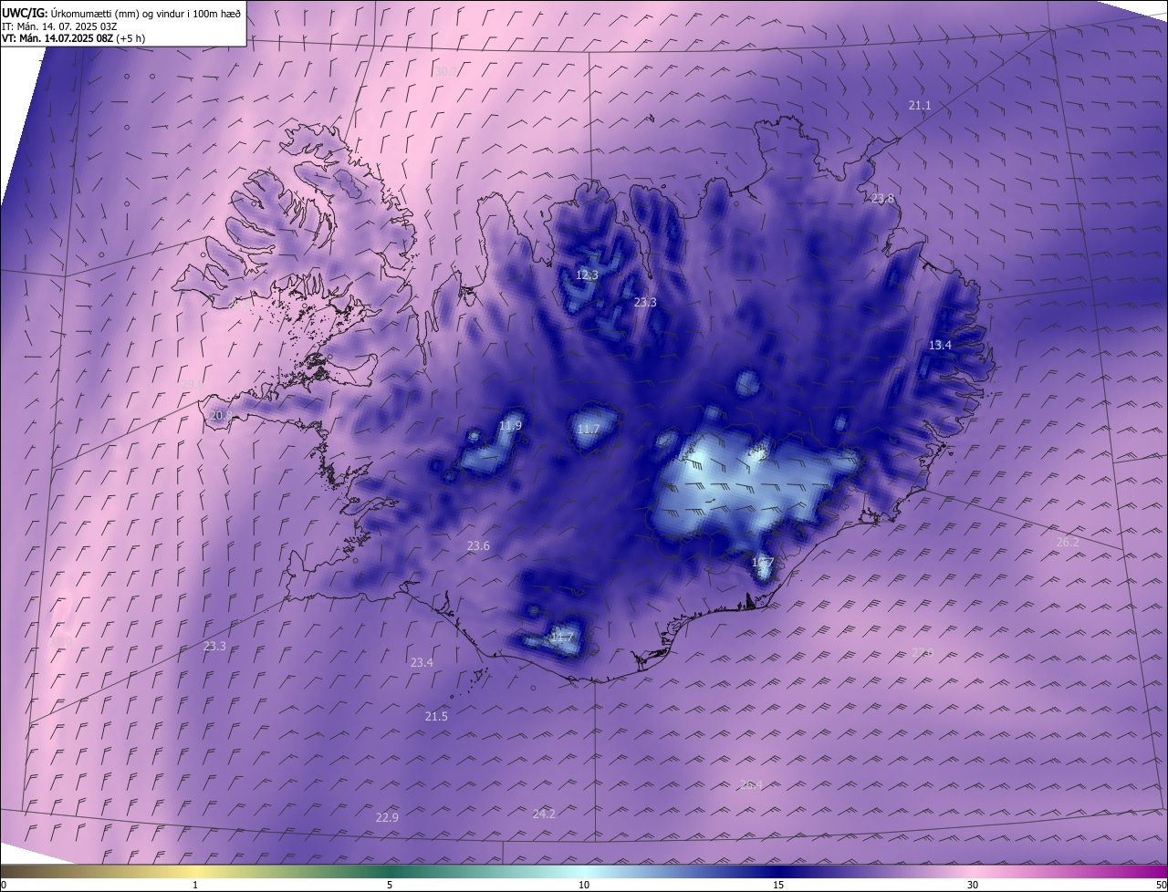1168x892 pixels.
Task: Click the 30 tick on the color scale
Action: click(x=973, y=885)
